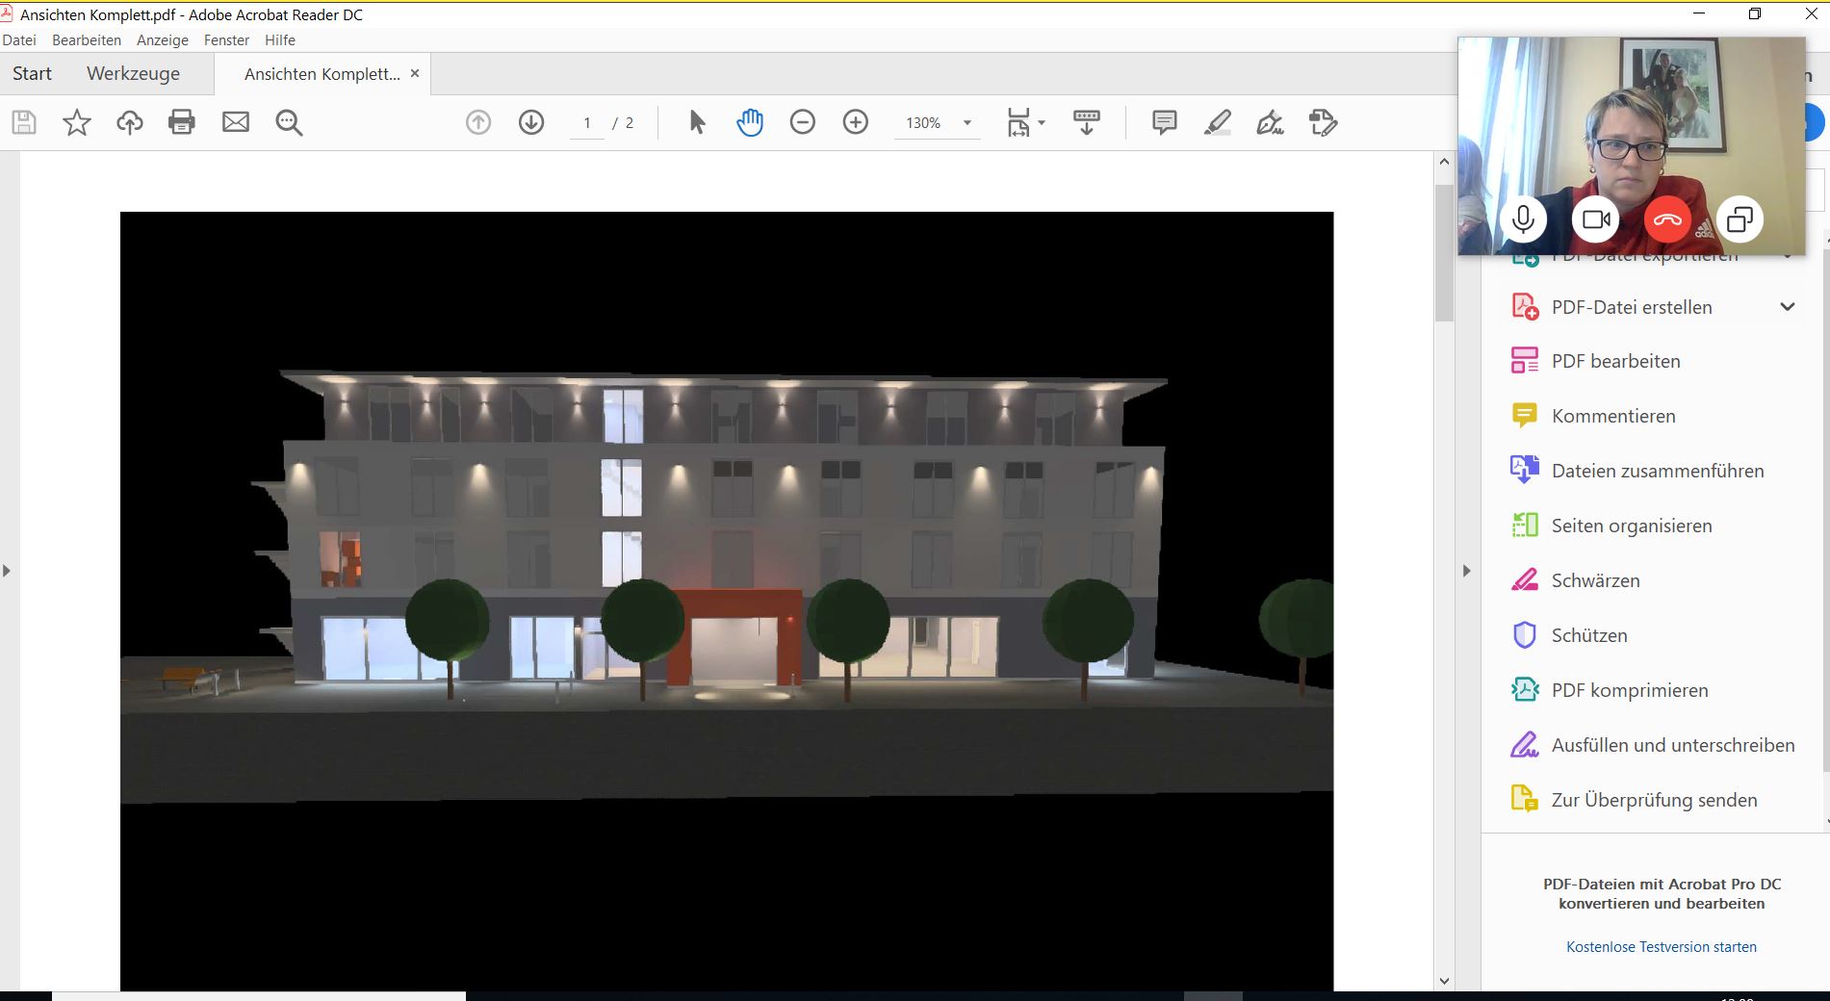1830x1001 pixels.
Task: Send file by email envelope icon
Action: coord(236,122)
